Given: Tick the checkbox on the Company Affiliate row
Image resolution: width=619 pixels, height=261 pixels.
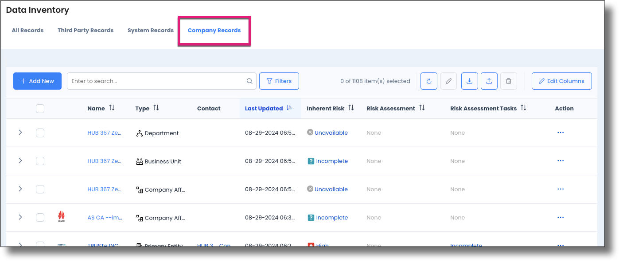Looking at the screenshot, I should coord(40,189).
